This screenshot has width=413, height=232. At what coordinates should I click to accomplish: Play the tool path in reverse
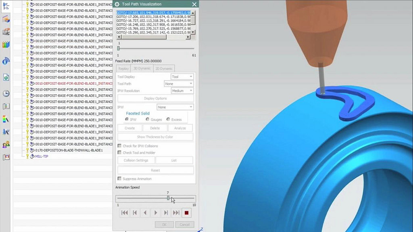pos(145,213)
